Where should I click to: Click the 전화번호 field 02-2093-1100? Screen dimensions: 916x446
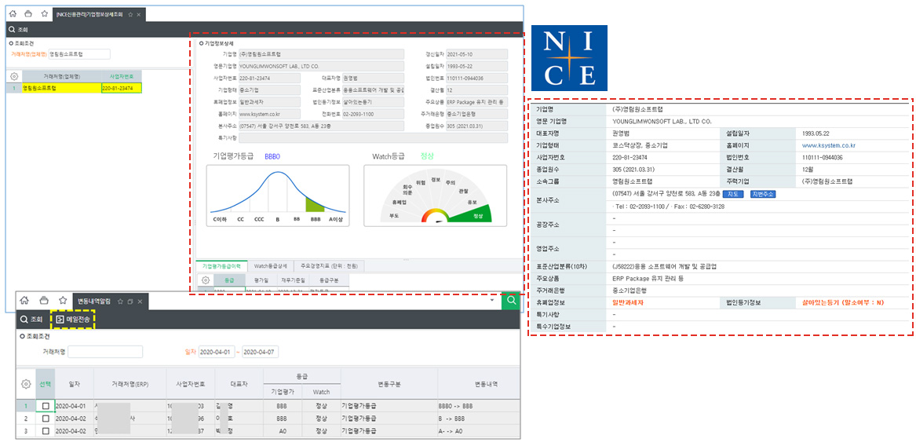(x=373, y=114)
